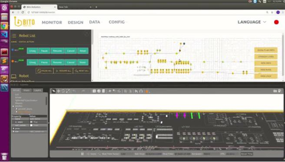Click Unreg for the orange robot
285x162 pixels.
[x=32, y=62]
